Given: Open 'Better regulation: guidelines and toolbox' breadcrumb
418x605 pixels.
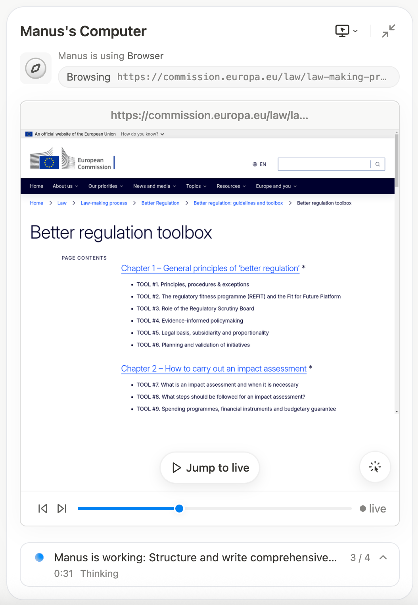Looking at the screenshot, I should [x=238, y=203].
